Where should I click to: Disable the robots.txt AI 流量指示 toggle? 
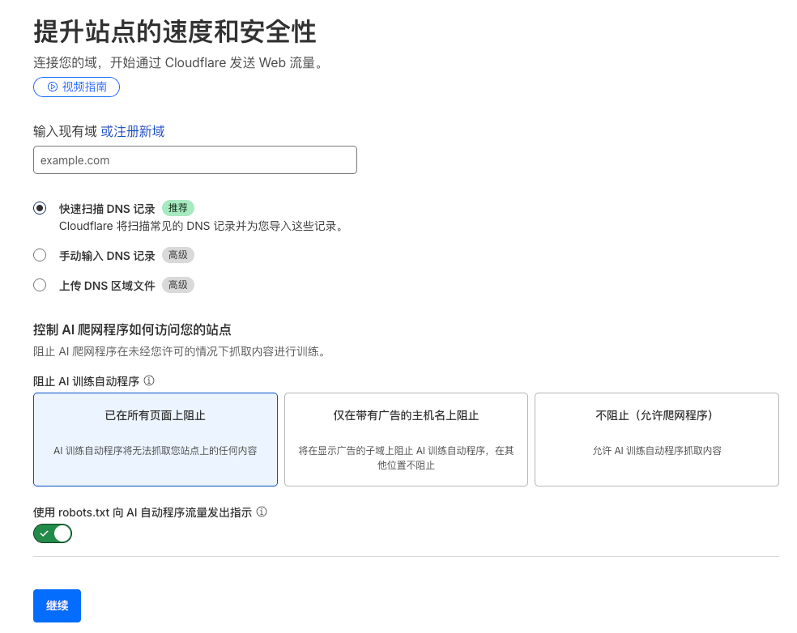pyautogui.click(x=52, y=533)
